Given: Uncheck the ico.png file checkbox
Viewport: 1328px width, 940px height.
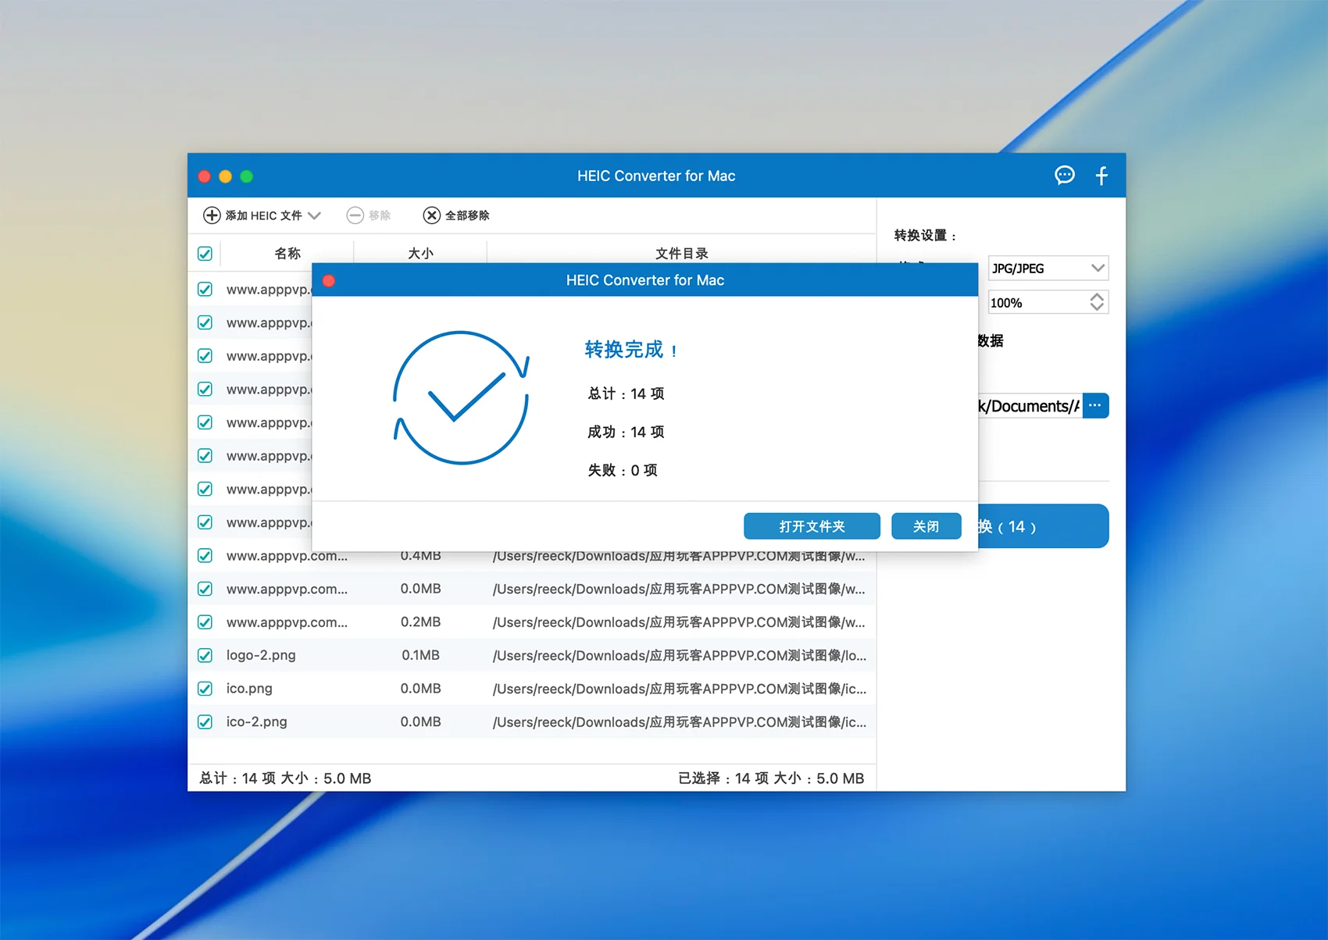Looking at the screenshot, I should pos(205,689).
